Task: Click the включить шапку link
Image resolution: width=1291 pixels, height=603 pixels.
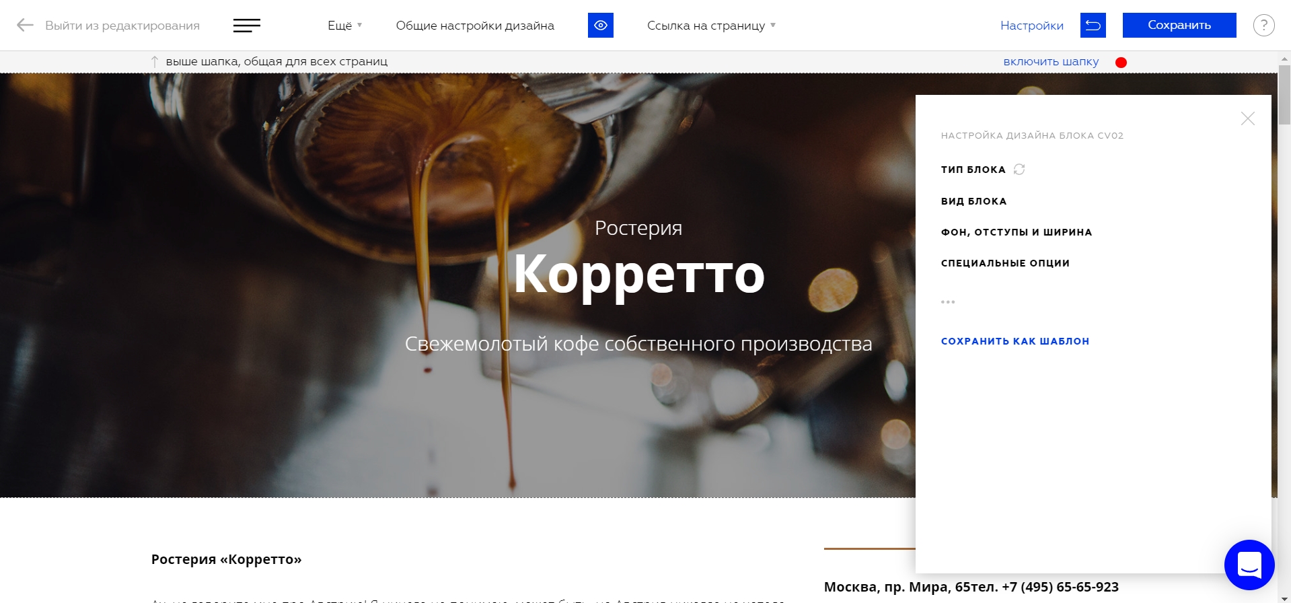Action: click(1051, 62)
